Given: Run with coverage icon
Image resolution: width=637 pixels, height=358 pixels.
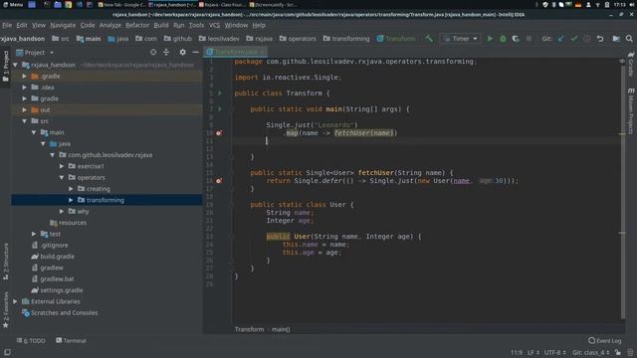Looking at the screenshot, I should [x=516, y=39].
